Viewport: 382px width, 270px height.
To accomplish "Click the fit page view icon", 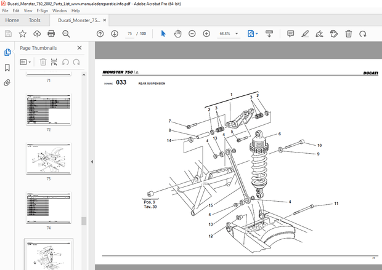I will pyautogui.click(x=251, y=34).
